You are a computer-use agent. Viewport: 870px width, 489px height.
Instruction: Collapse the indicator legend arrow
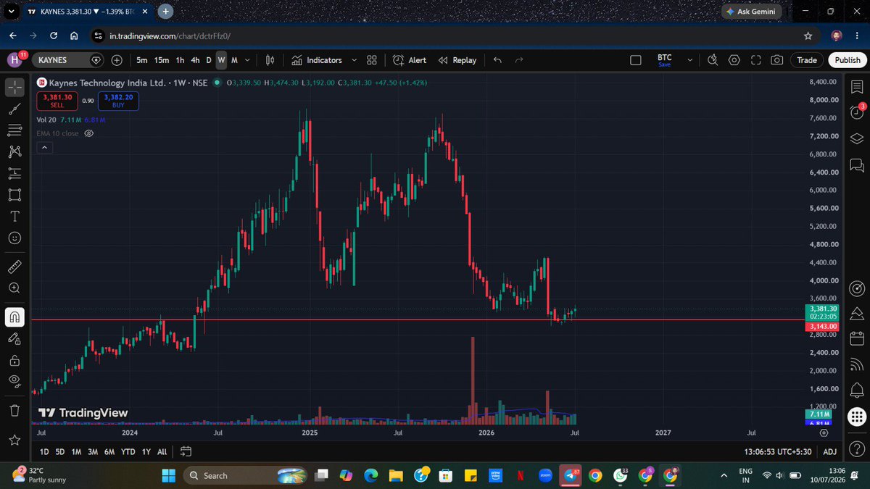click(x=43, y=148)
